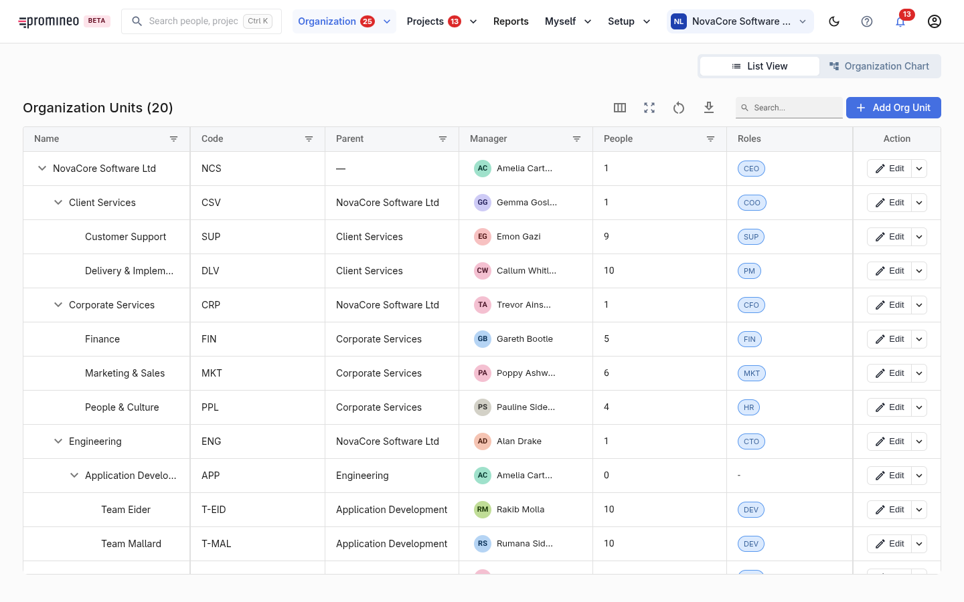Click Add Org Unit button
The width and height of the screenshot is (964, 602).
[894, 108]
